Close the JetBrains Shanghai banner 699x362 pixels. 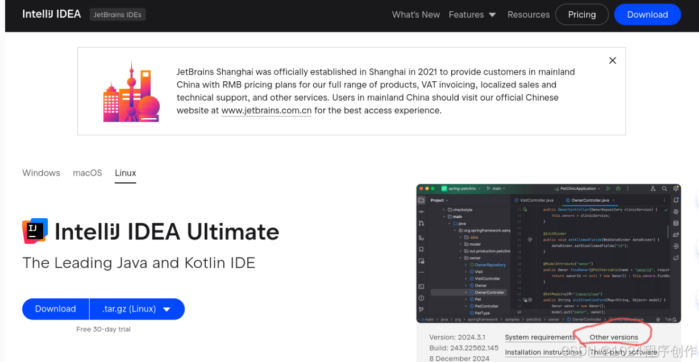pyautogui.click(x=613, y=60)
